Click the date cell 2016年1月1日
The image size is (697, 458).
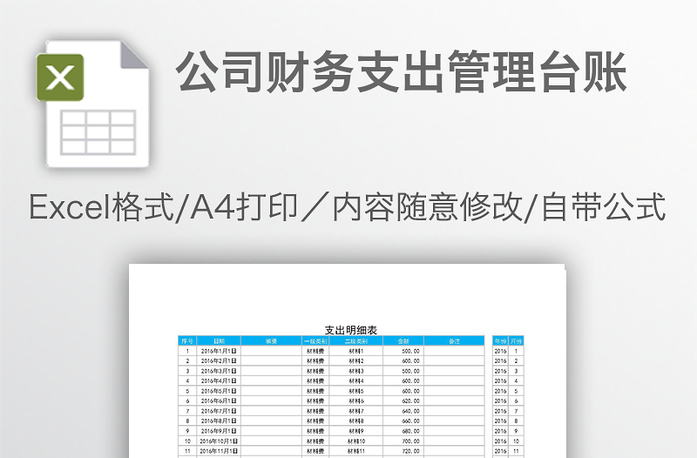coord(219,351)
